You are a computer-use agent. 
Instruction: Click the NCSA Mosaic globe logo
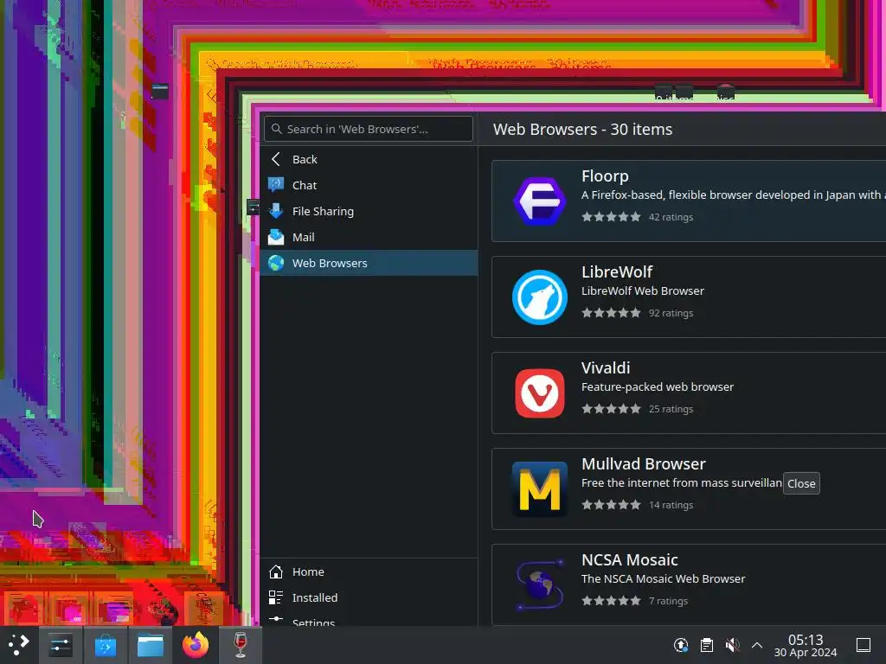(x=540, y=585)
